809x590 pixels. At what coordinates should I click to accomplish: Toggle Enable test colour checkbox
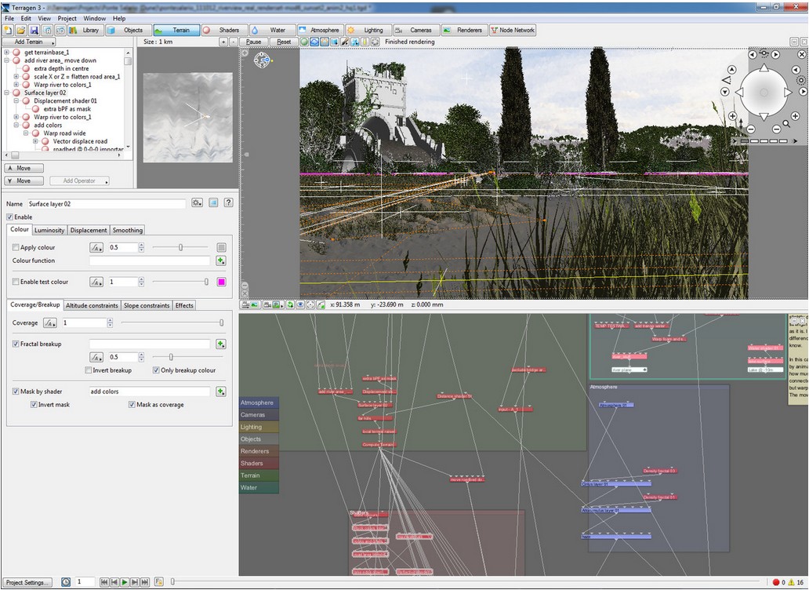click(x=16, y=282)
